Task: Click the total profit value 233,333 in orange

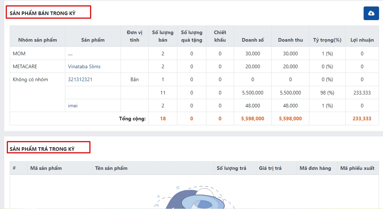Action: 362,119
